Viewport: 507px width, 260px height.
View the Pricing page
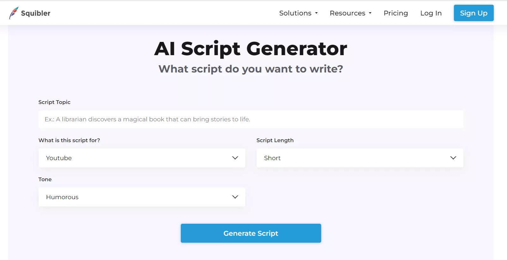click(395, 13)
